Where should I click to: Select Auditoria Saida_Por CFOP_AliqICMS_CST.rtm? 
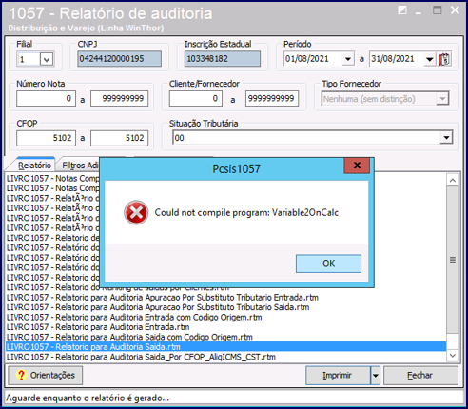pos(225,357)
